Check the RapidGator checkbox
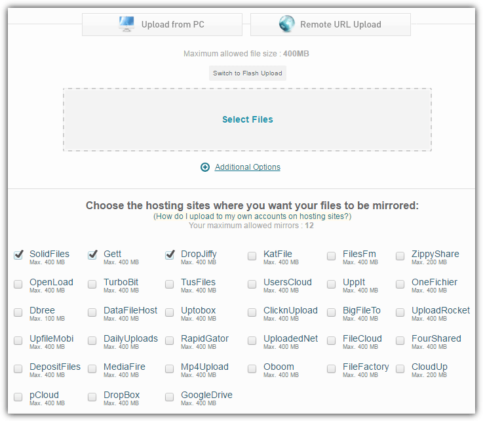This screenshot has width=483, height=421. (x=170, y=340)
